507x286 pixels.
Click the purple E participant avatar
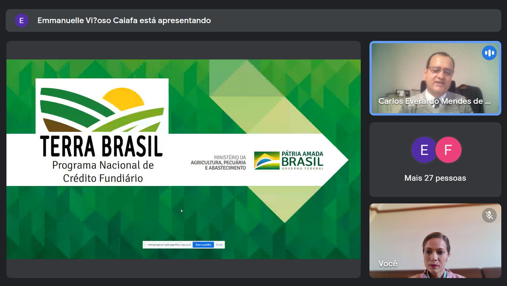coord(424,150)
